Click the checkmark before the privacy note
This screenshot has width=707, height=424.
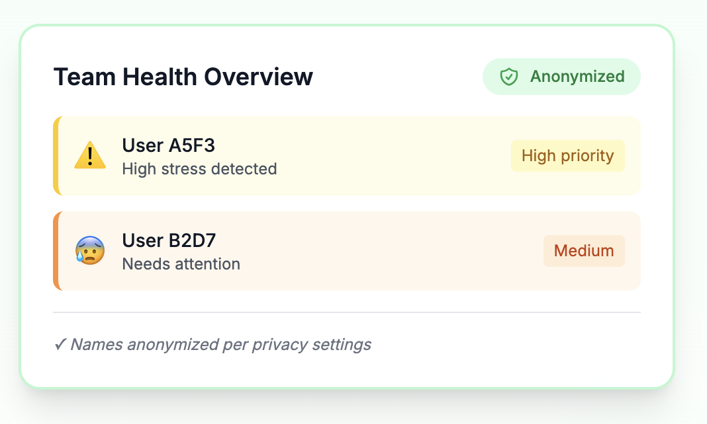coord(60,344)
